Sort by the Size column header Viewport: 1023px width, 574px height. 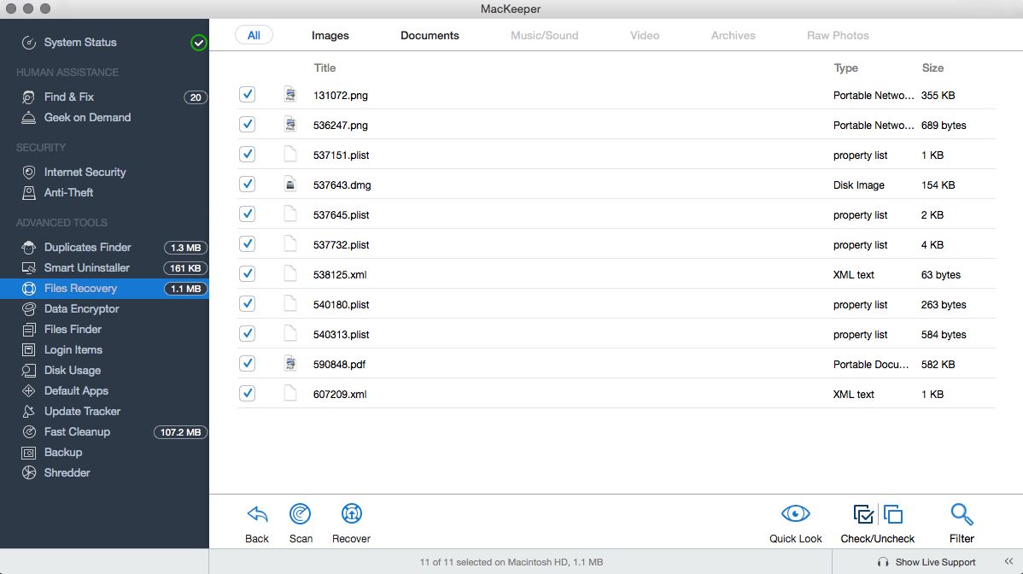(x=932, y=67)
